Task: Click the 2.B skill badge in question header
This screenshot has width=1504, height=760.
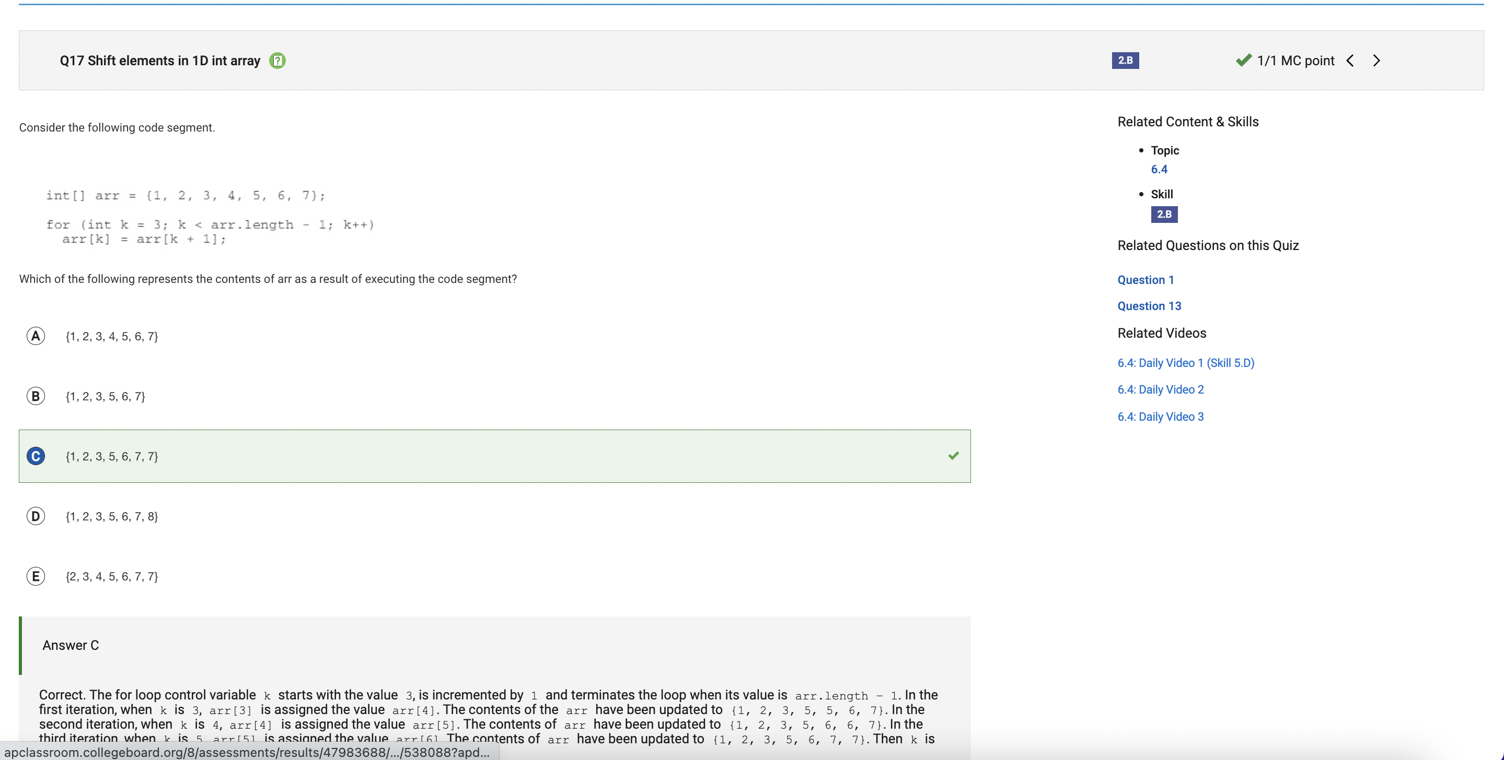Action: point(1125,61)
